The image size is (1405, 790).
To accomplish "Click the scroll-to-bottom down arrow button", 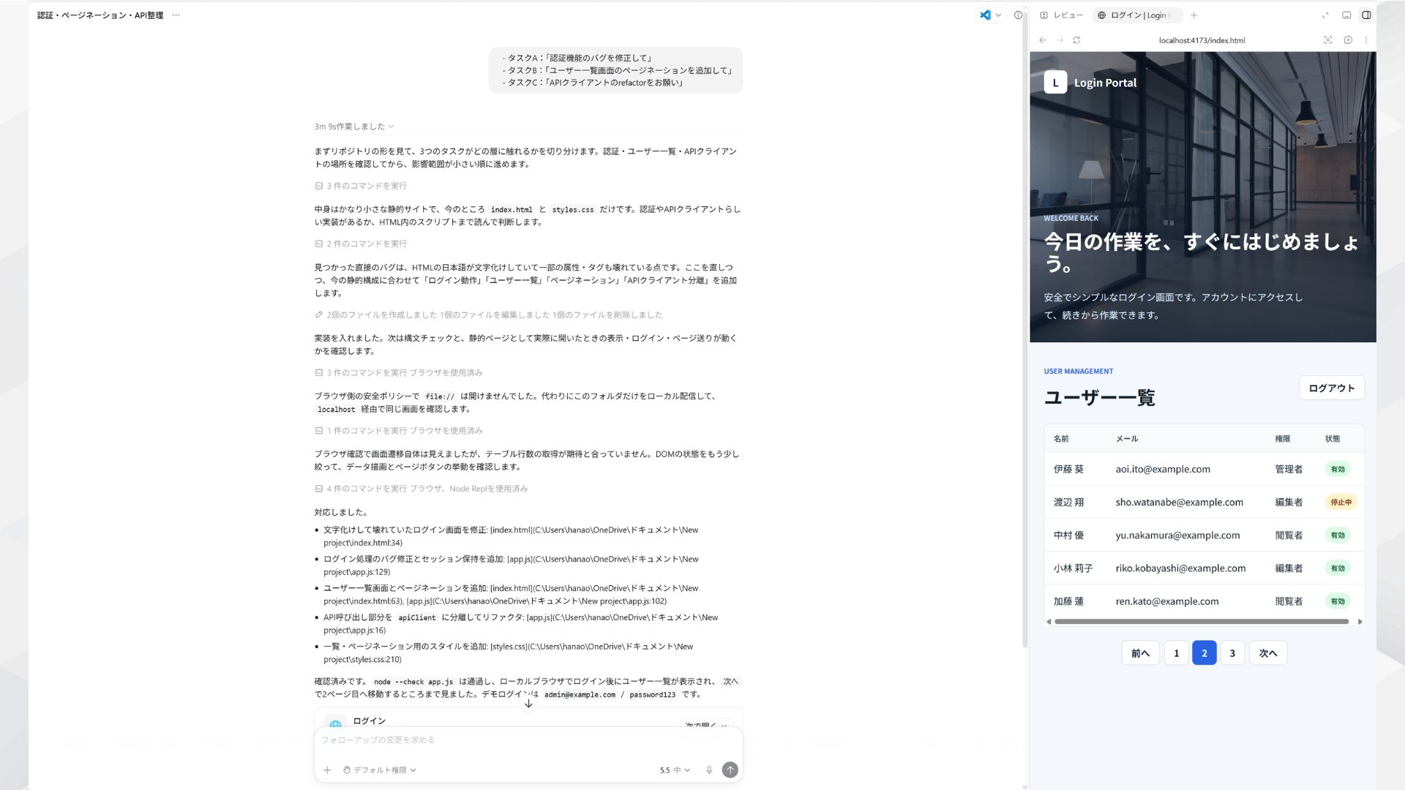I will [x=528, y=703].
